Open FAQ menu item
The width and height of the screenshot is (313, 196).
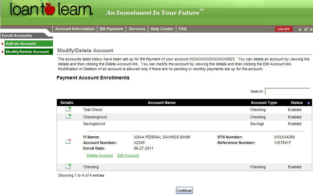(183, 29)
